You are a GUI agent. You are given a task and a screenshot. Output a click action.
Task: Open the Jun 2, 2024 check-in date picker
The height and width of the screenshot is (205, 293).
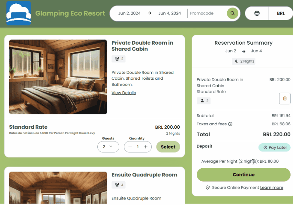(x=129, y=13)
